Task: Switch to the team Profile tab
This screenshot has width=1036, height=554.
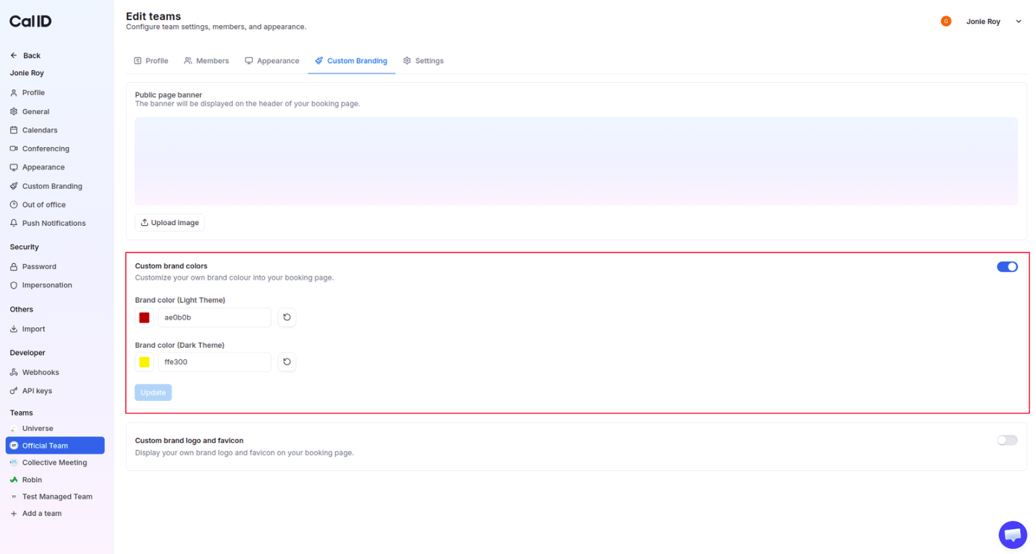Action: pos(151,61)
